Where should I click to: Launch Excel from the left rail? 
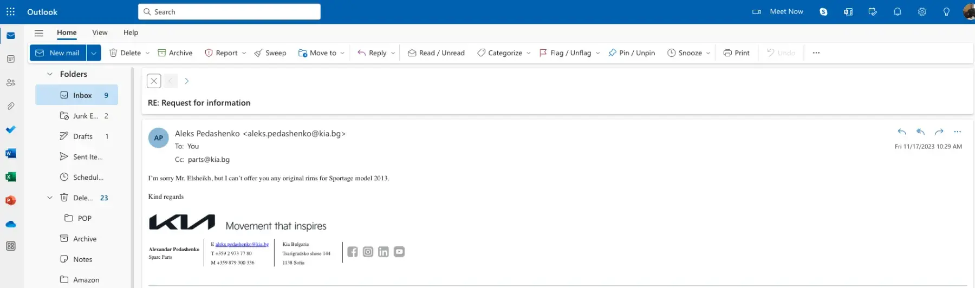click(x=10, y=177)
